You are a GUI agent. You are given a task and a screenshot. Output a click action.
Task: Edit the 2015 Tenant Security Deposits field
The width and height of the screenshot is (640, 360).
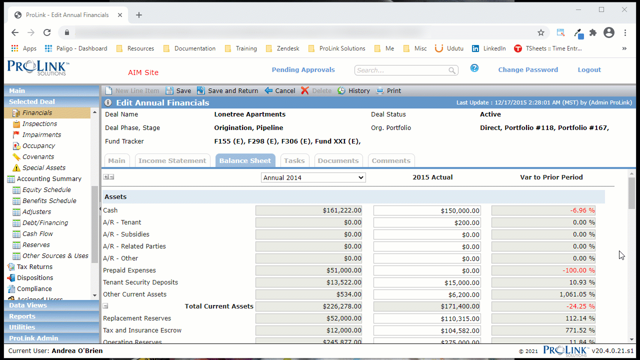[x=427, y=282]
